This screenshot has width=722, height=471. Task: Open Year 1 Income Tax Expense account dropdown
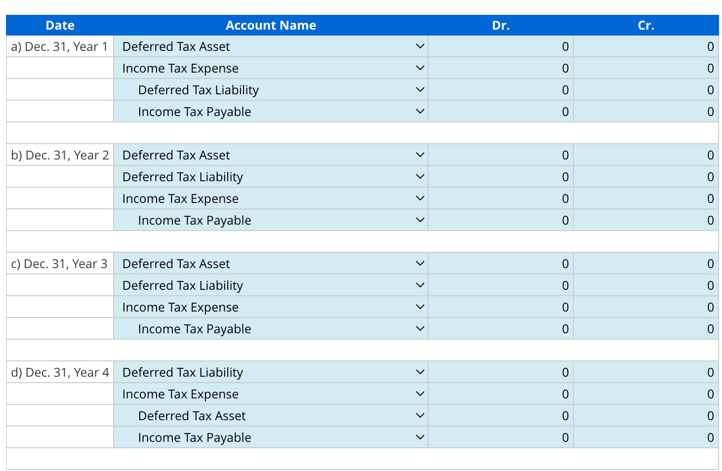pos(271,68)
